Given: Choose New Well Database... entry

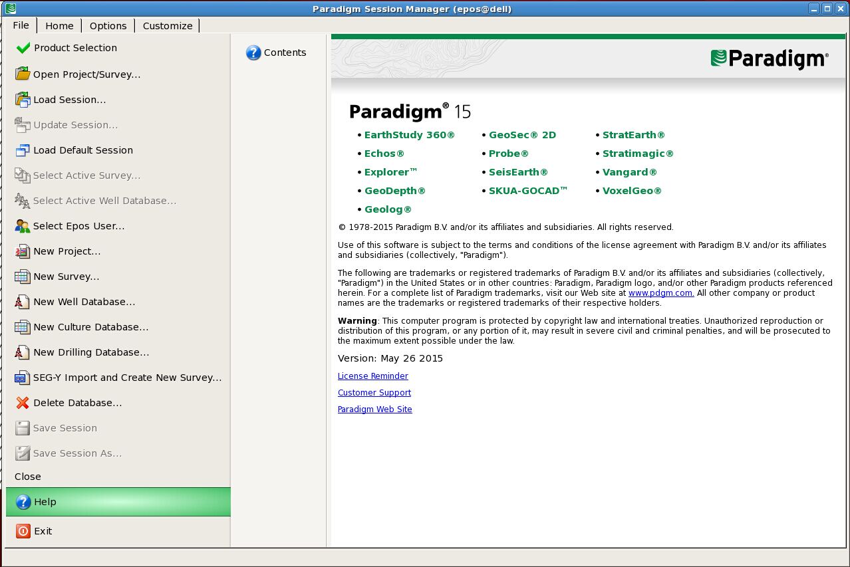Looking at the screenshot, I should (x=118, y=302).
